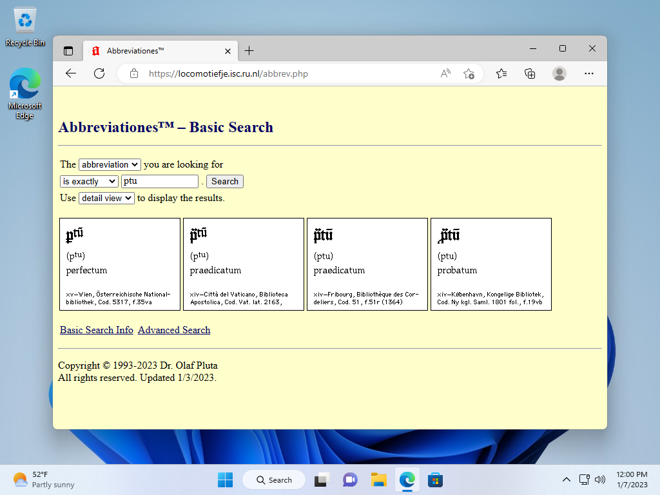Open the Basic Search Info link
660x495 pixels.
(96, 330)
